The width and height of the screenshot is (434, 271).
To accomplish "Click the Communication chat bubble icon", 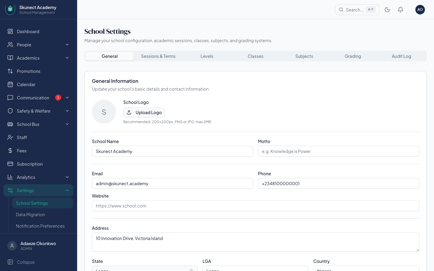I will [x=10, y=98].
